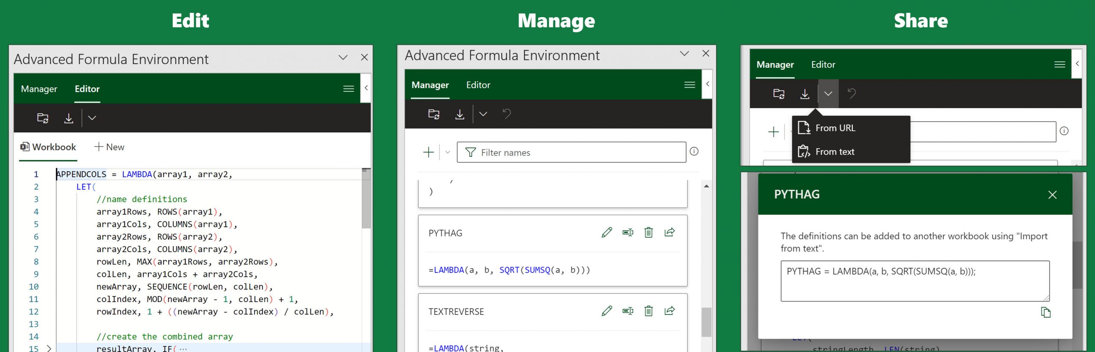Switch to Manager tab in Manage panel

430,85
